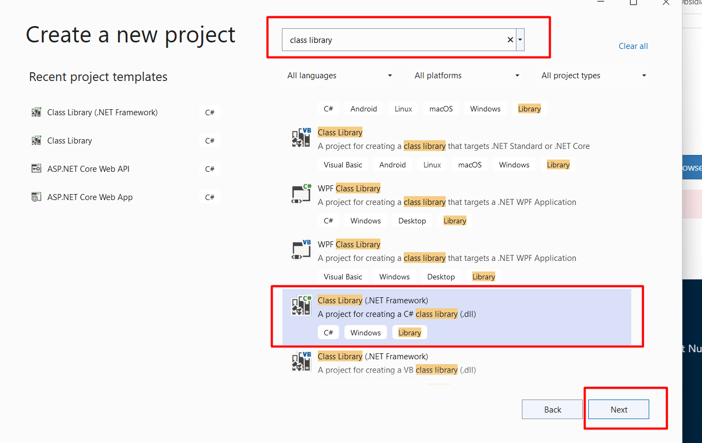
Task: Click the VB Class Library (.NET Framework) icon
Action: tap(301, 361)
